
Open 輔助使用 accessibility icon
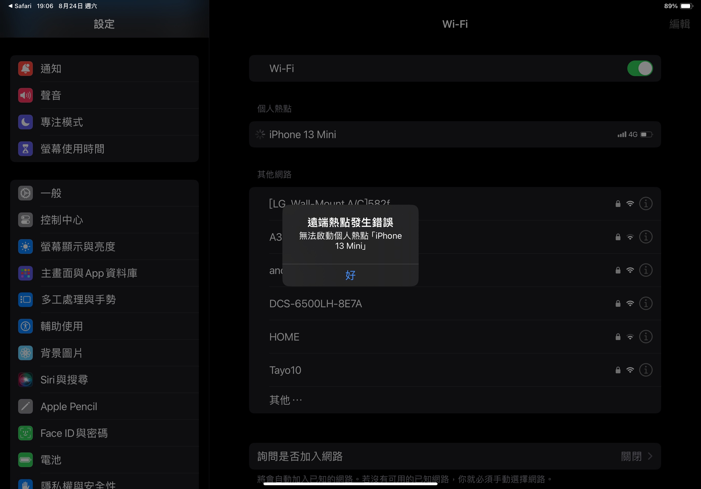pos(25,326)
